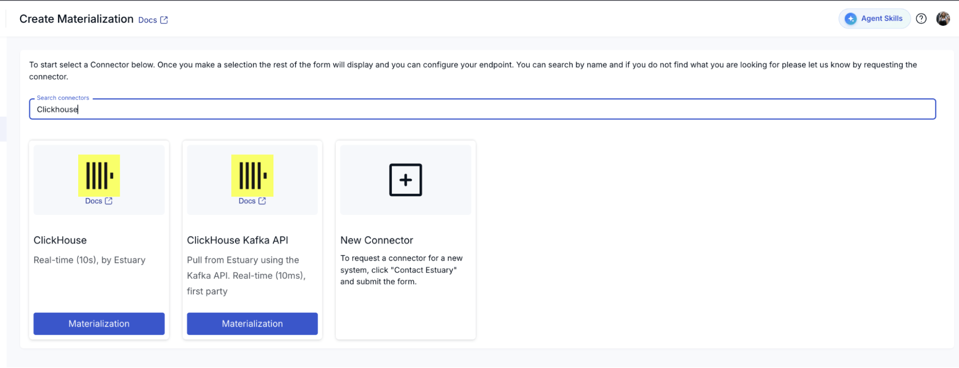This screenshot has width=959, height=368.
Task: Click the New Connector plus icon
Action: (406, 180)
